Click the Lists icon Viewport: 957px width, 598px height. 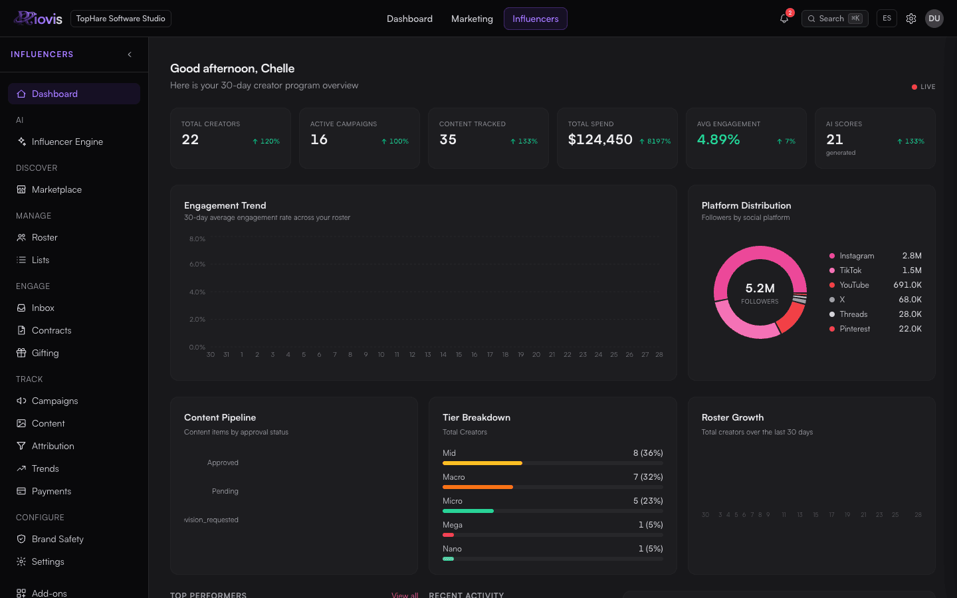(x=21, y=260)
